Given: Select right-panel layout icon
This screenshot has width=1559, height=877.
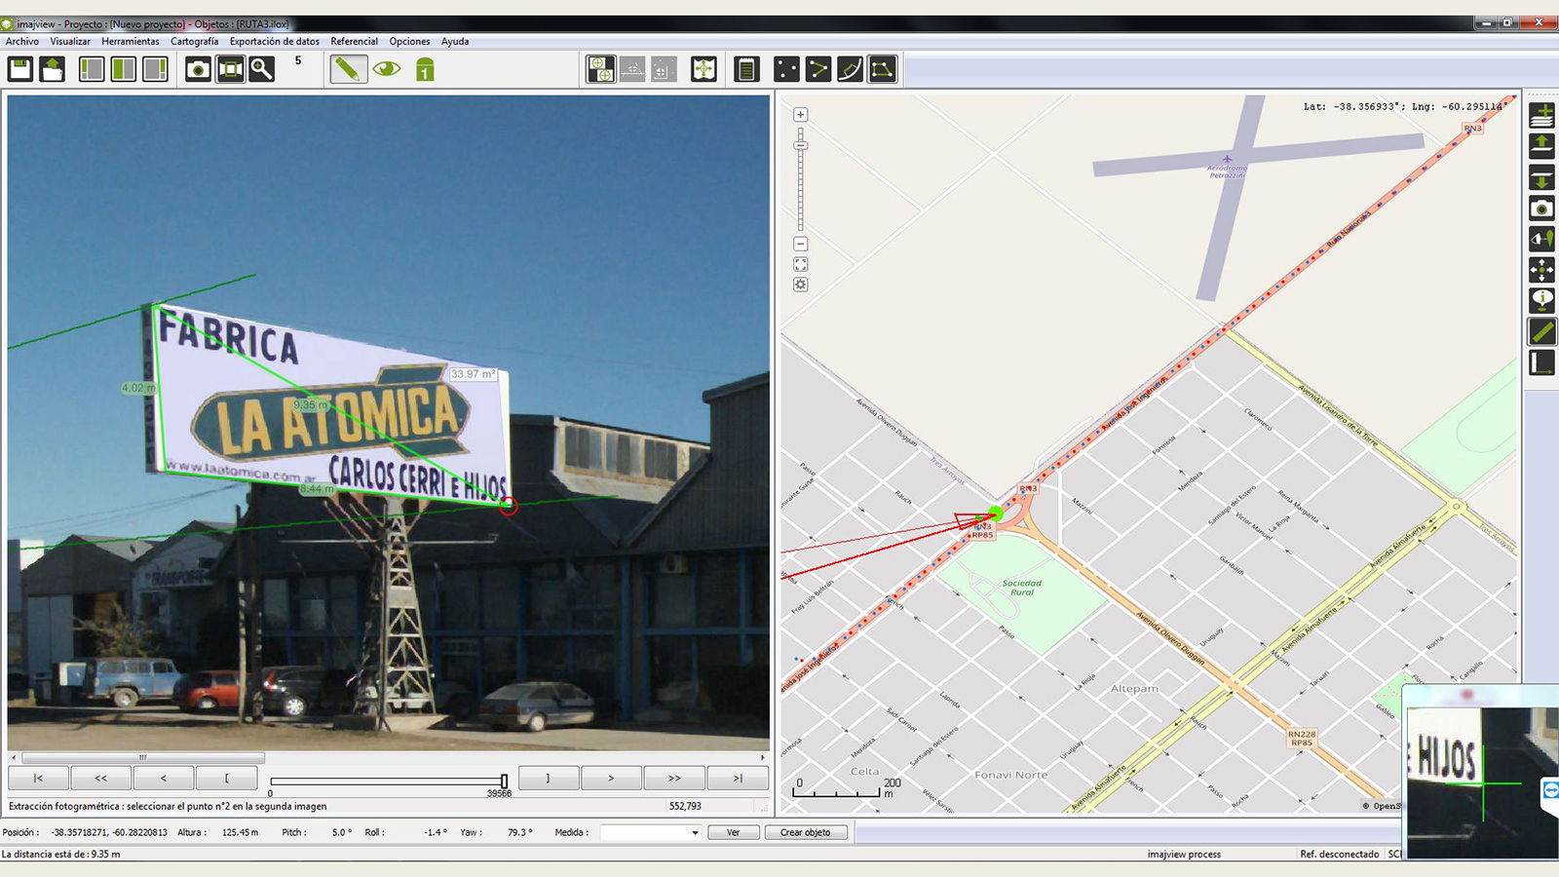Looking at the screenshot, I should tap(156, 69).
